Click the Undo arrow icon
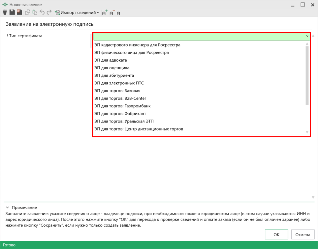This screenshot has height=249, width=318. pos(42,13)
